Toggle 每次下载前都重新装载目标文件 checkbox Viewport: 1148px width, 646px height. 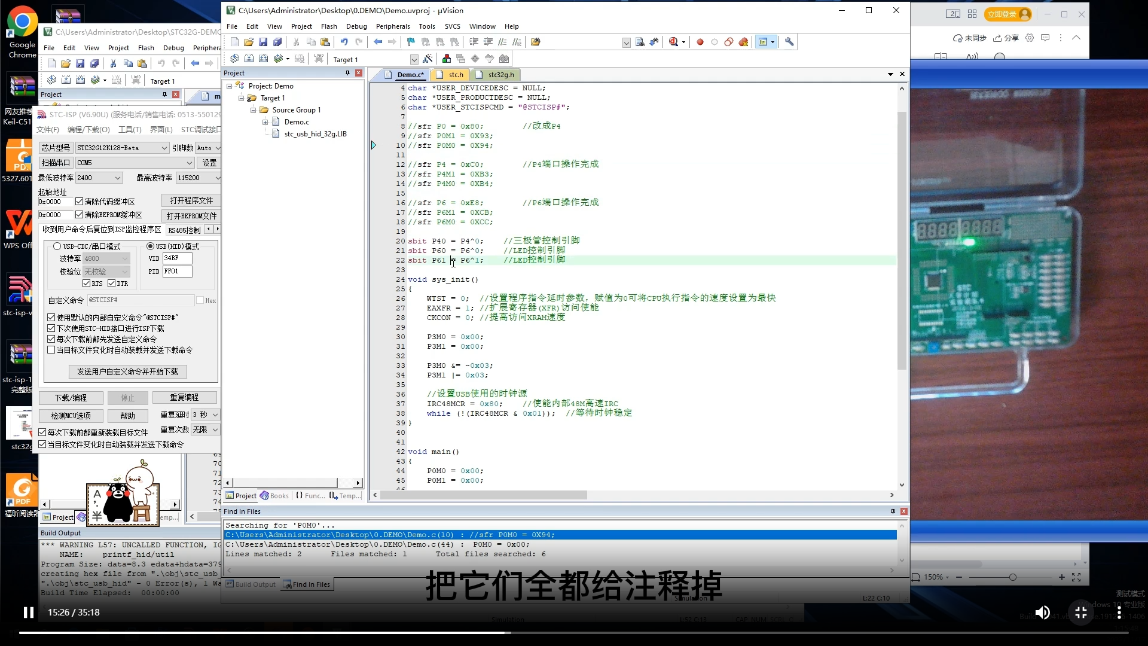click(x=42, y=432)
